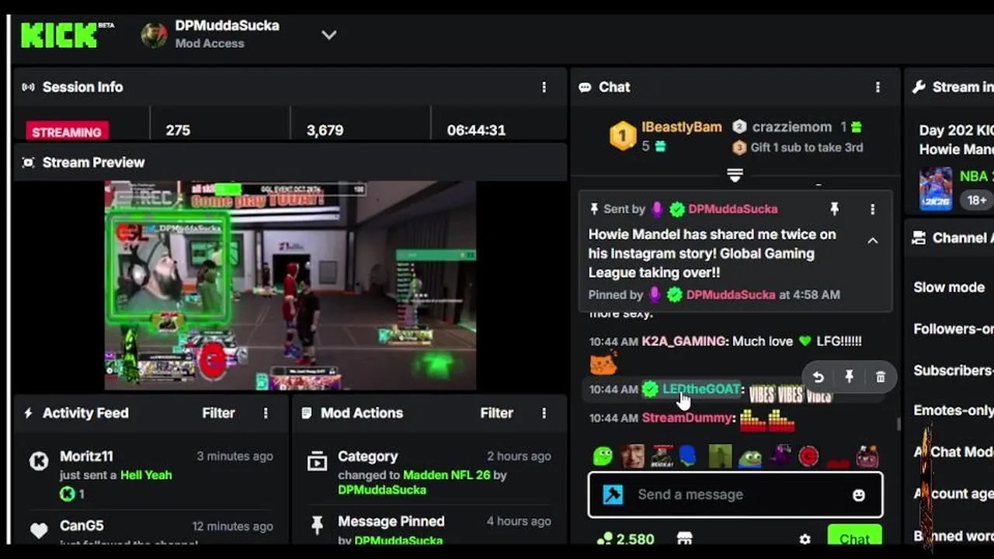Open Session Info options menu
The height and width of the screenshot is (559, 994).
click(544, 87)
